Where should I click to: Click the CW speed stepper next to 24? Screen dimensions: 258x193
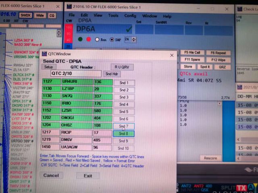pos(134,39)
